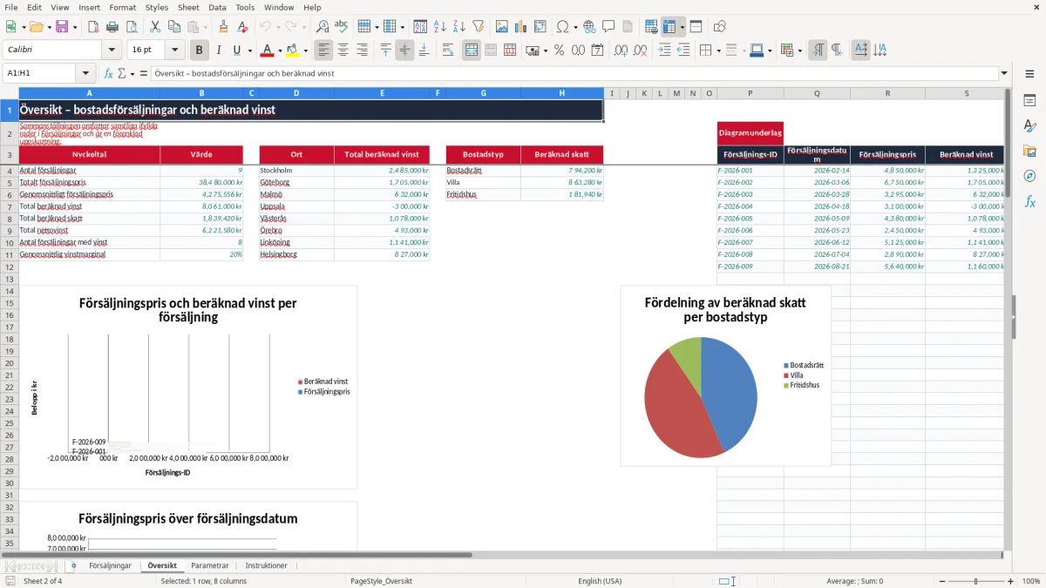Viewport: 1046px width, 588px height.
Task: Click the formula bar input field
Action: coord(574,74)
